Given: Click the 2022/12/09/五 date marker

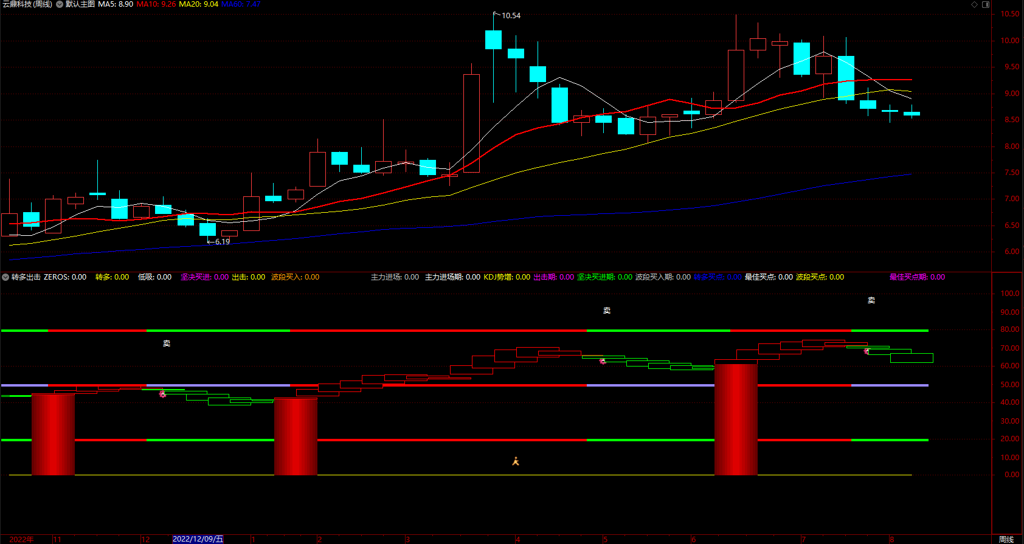Looking at the screenshot, I should (x=198, y=539).
